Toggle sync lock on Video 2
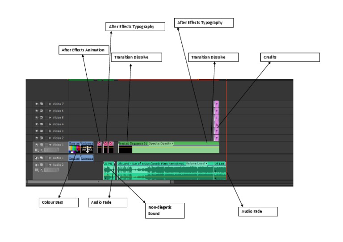Screen dimensions: 343x242 pos(41,138)
